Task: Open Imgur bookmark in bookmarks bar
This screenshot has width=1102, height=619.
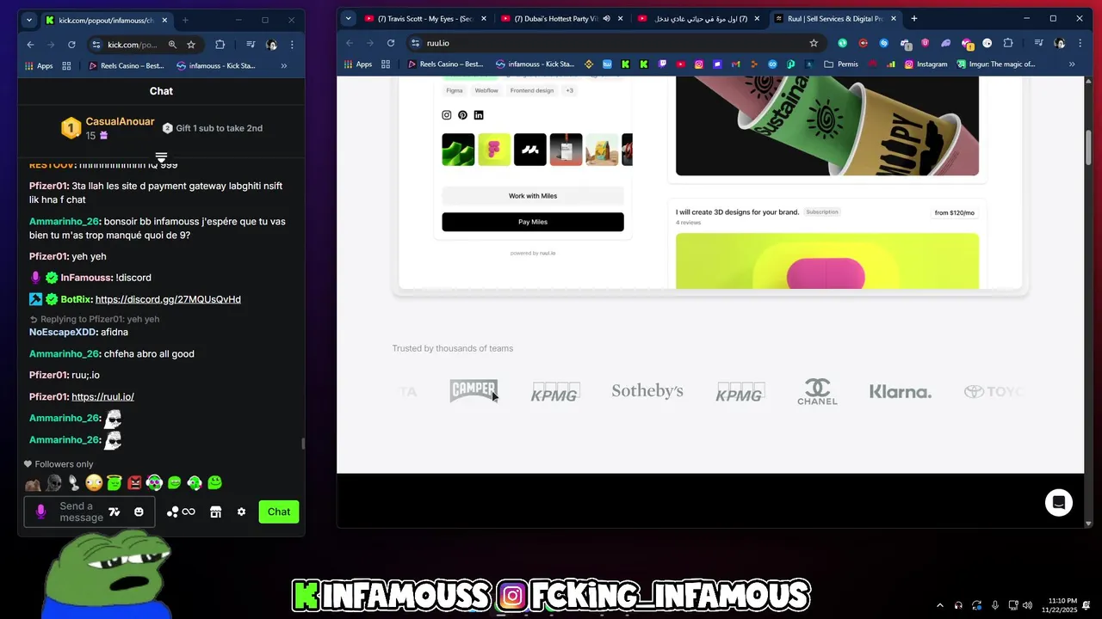Action: tap(996, 64)
